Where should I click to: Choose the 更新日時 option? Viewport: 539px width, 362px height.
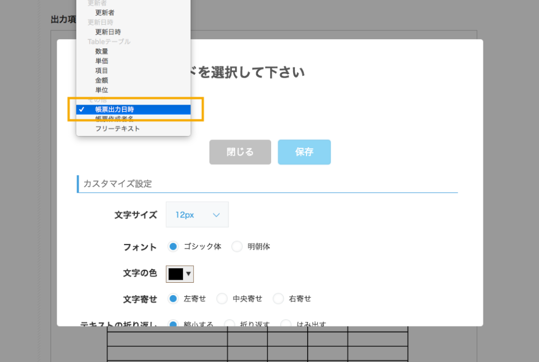(108, 32)
